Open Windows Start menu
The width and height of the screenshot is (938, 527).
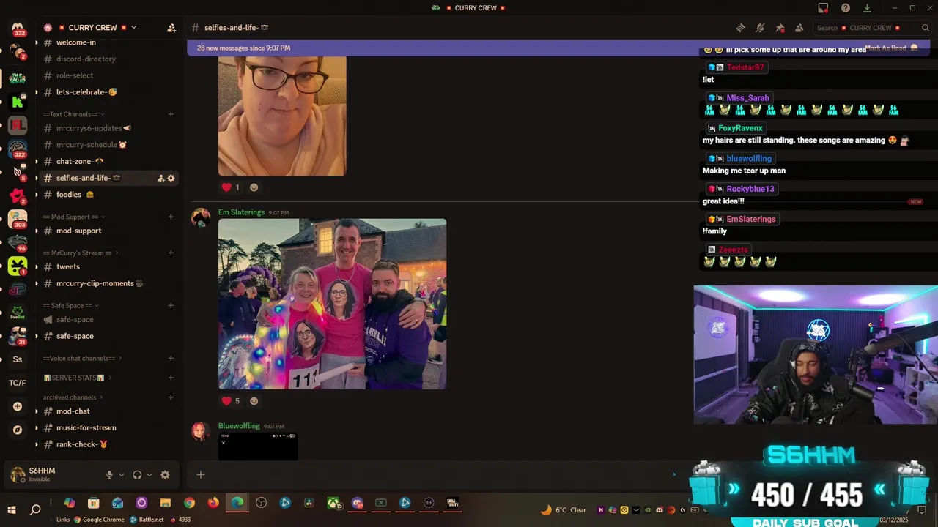[12, 509]
